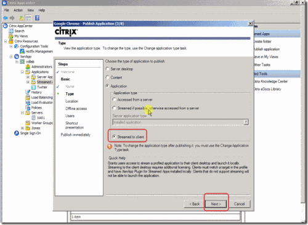Click Citrix Knowledge Center link in Actions pane

coord(270,81)
